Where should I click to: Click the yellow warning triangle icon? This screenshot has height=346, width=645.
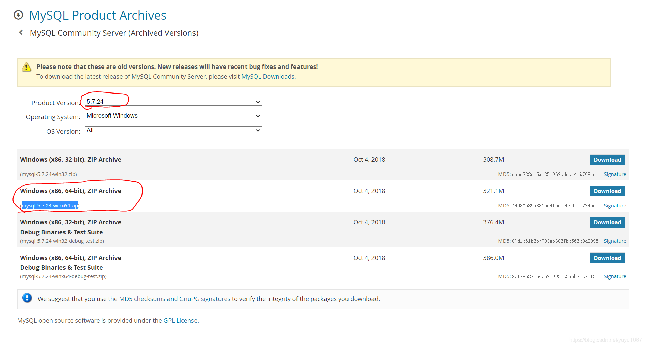(26, 67)
